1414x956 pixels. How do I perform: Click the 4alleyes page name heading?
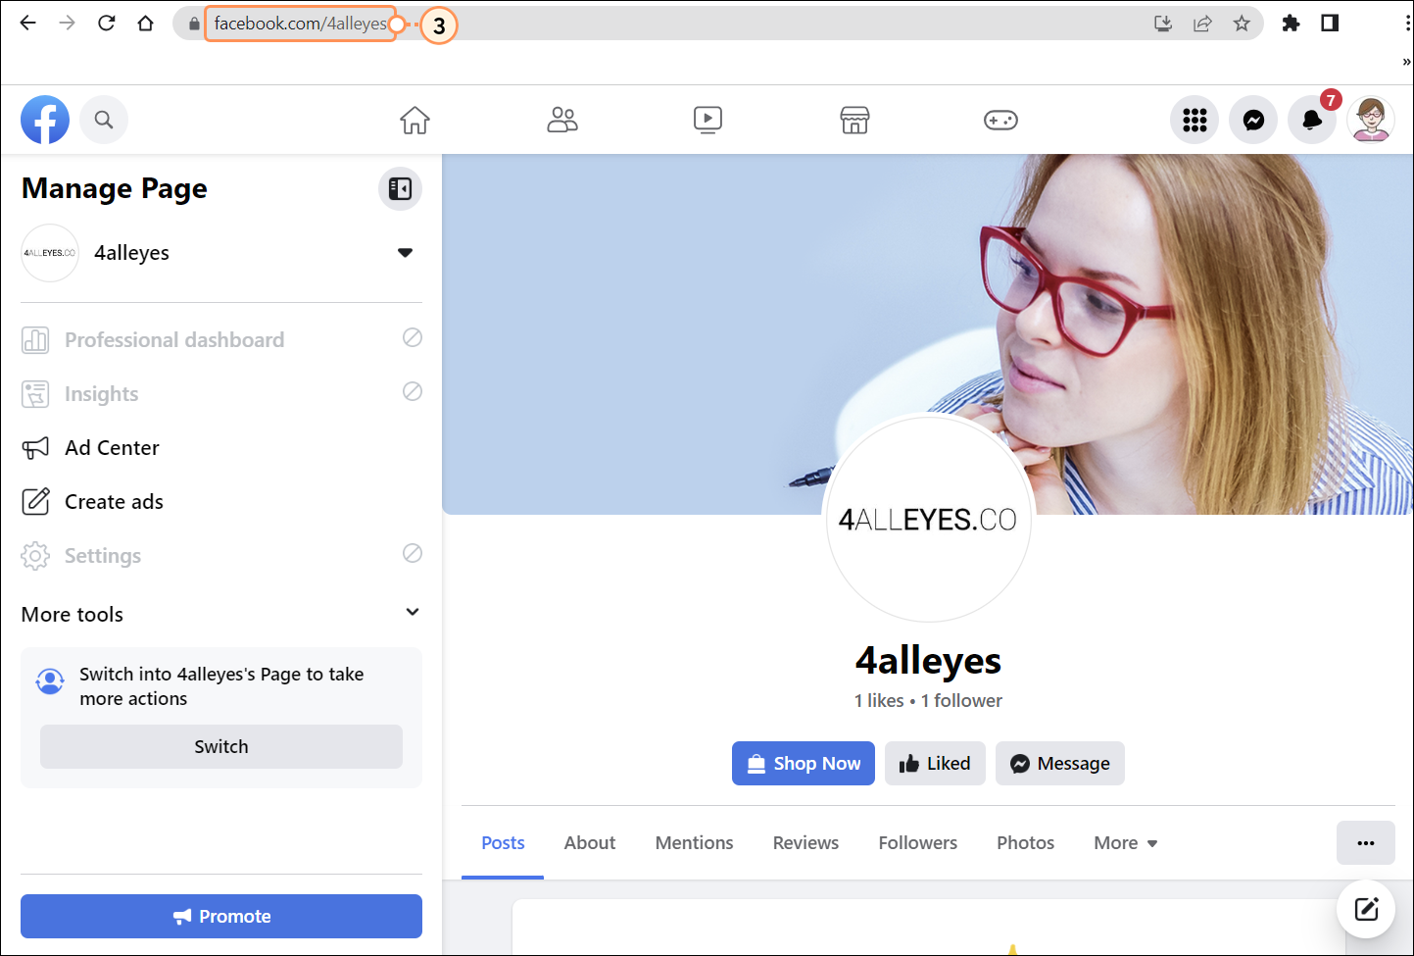pyautogui.click(x=928, y=660)
